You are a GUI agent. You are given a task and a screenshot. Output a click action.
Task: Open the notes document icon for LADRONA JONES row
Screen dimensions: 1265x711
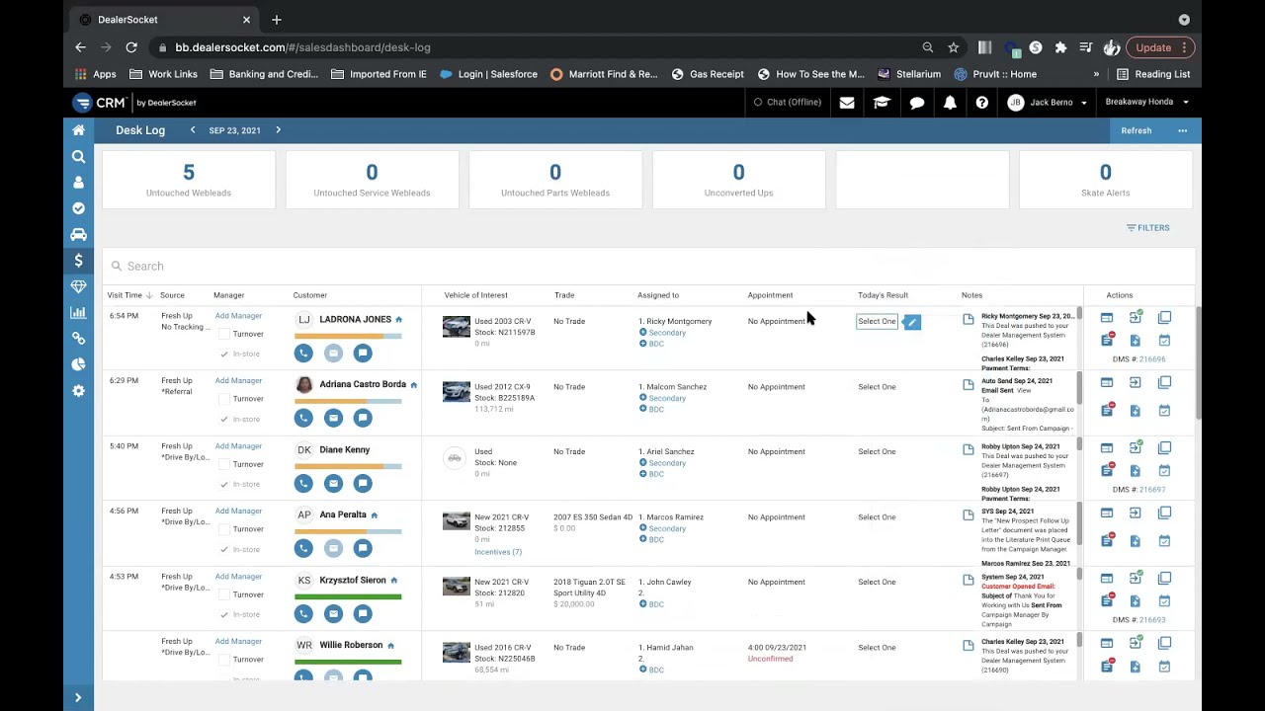pyautogui.click(x=969, y=319)
